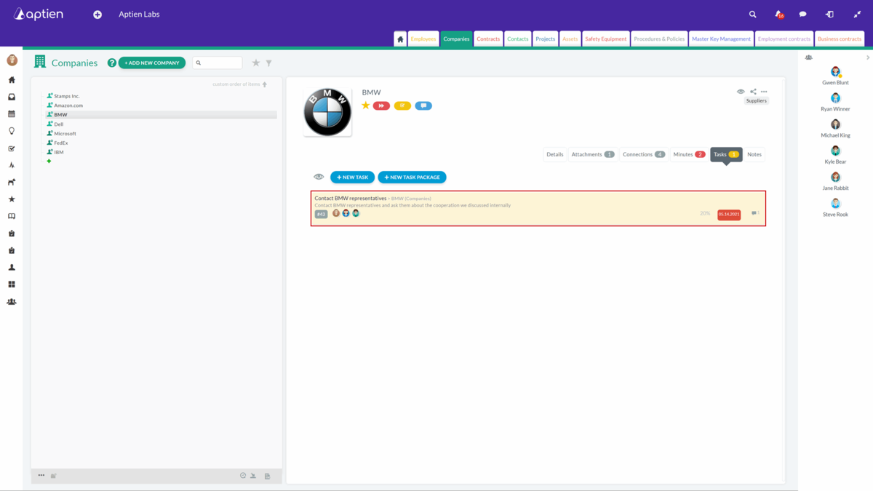Open the home tab in the tab bar
The height and width of the screenshot is (491, 873).
tap(400, 39)
